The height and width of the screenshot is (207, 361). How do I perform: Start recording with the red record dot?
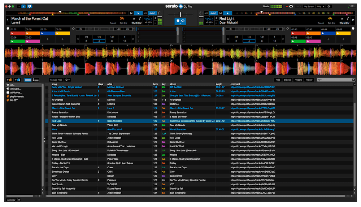[287, 7]
